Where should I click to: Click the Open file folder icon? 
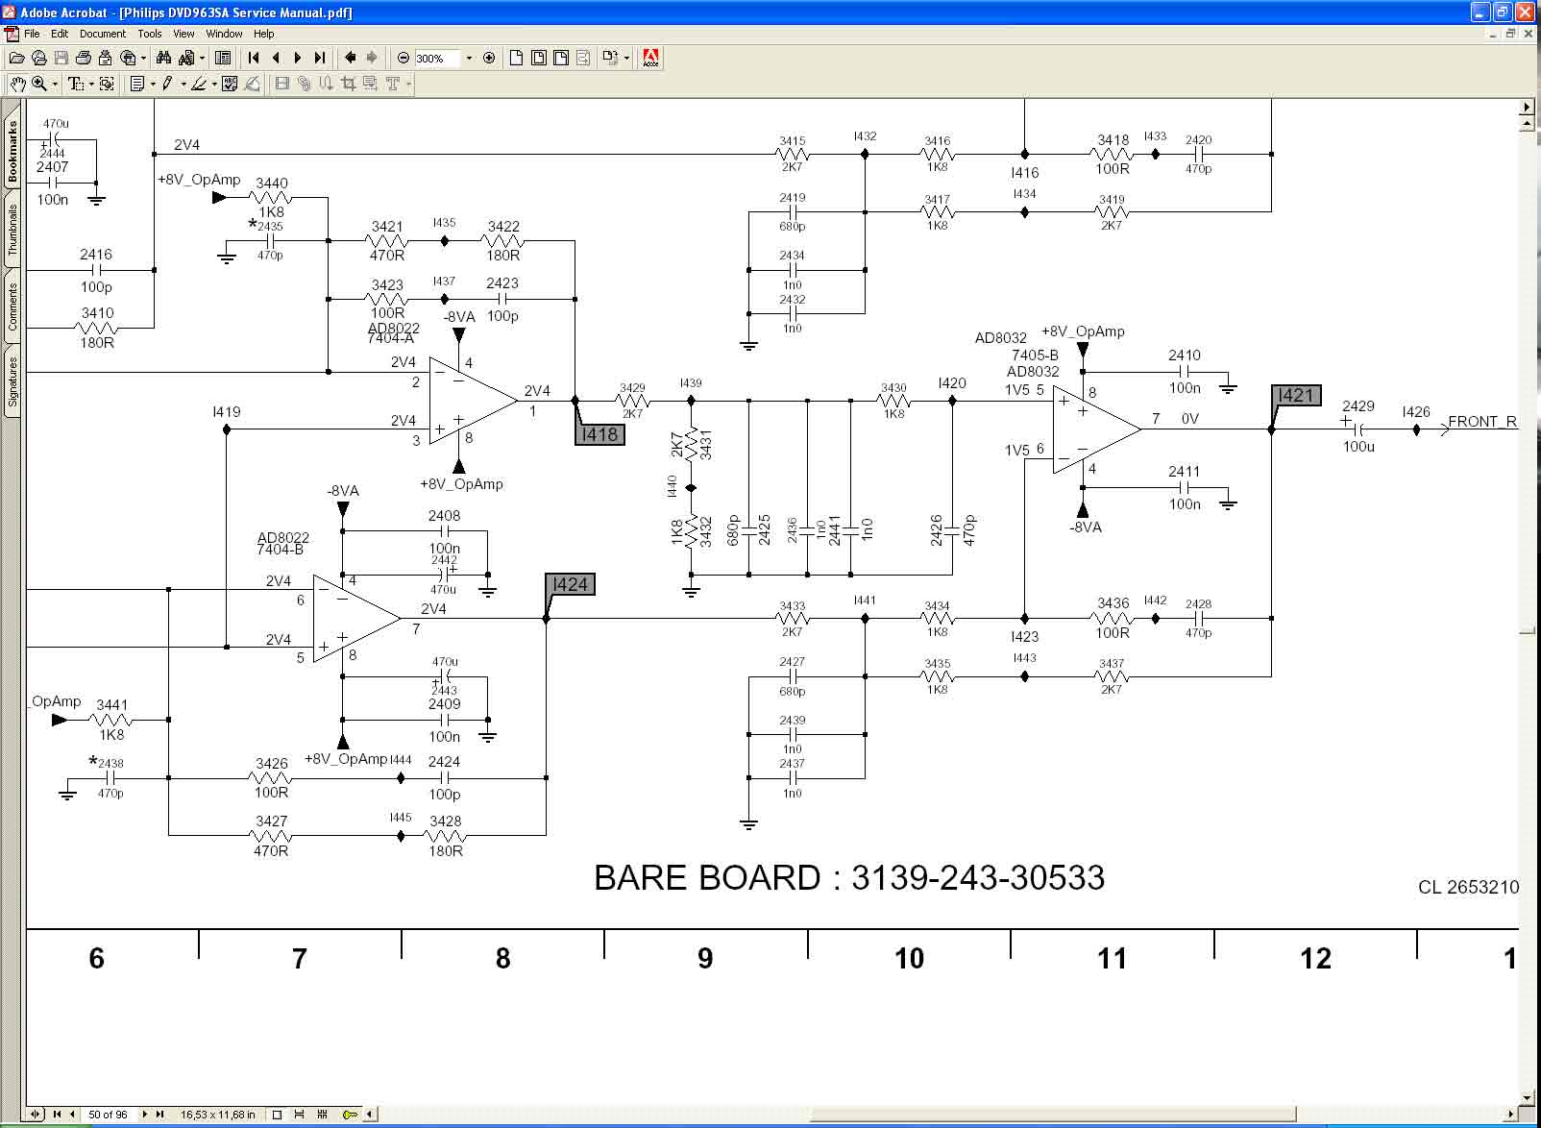click(17, 58)
